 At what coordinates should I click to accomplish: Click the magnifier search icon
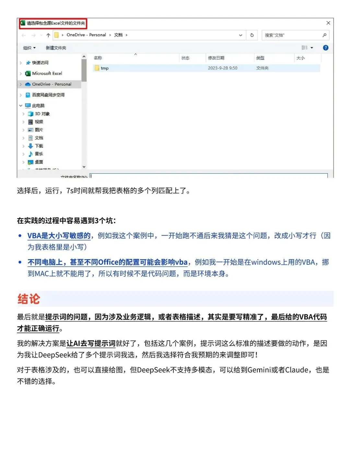pyautogui.click(x=324, y=35)
